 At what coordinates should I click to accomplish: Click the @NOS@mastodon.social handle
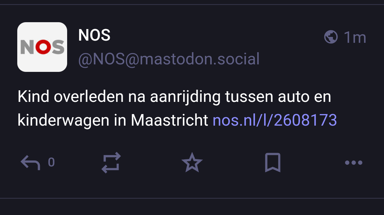(x=169, y=59)
